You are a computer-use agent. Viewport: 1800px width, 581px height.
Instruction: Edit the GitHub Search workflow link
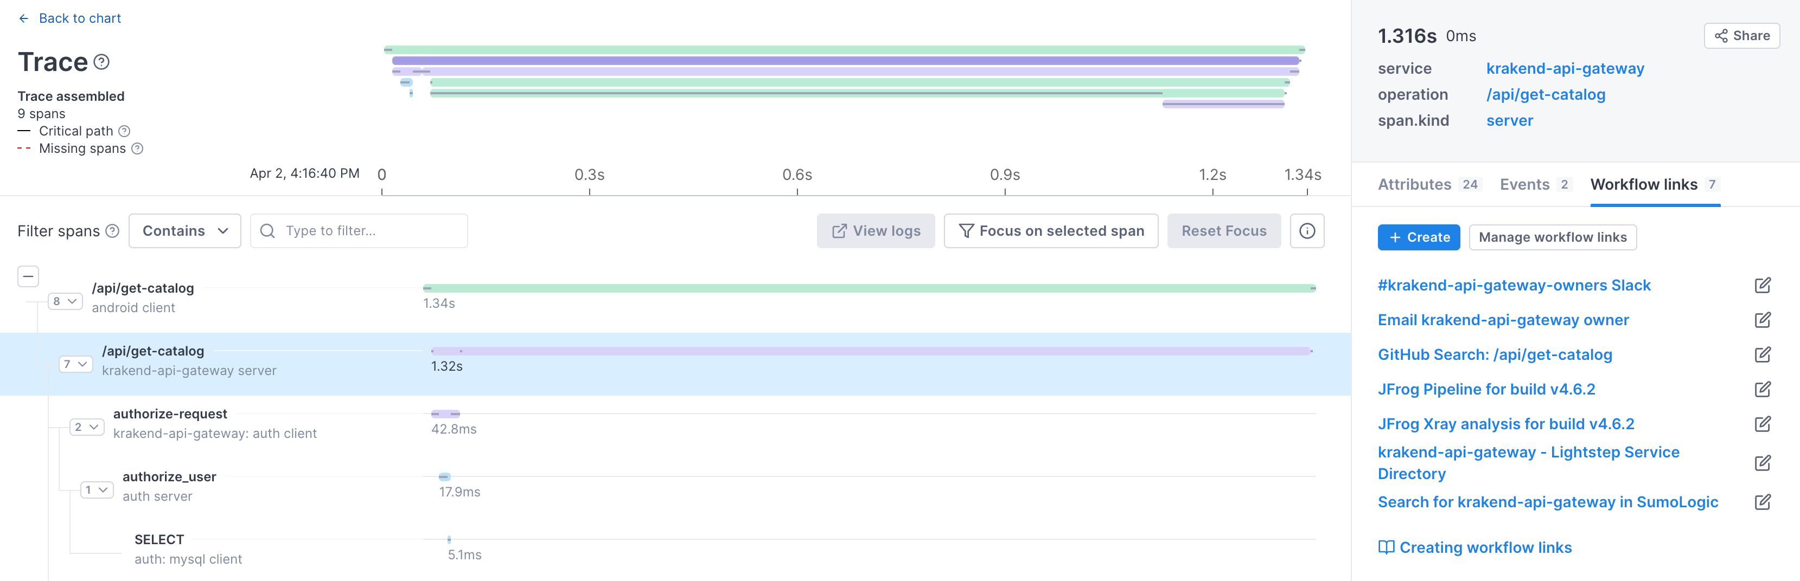1761,355
